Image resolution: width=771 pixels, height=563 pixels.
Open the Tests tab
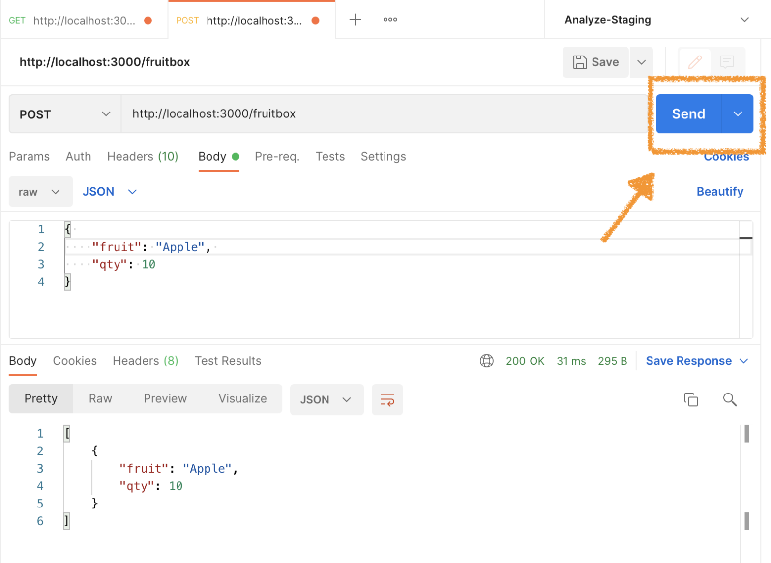click(x=330, y=157)
